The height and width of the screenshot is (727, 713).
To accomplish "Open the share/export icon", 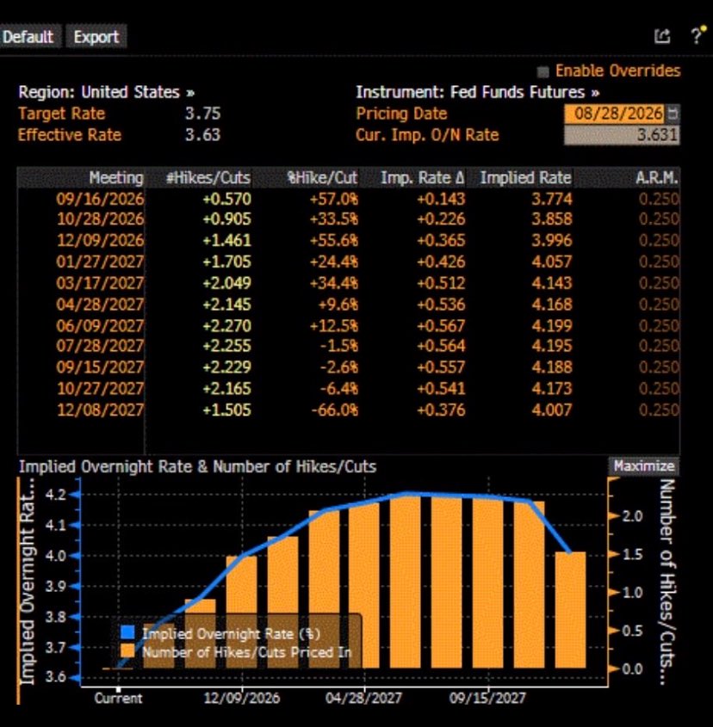I will click(x=662, y=36).
